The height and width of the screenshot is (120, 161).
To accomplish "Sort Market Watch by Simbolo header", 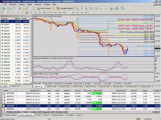I will (x=7, y=19).
